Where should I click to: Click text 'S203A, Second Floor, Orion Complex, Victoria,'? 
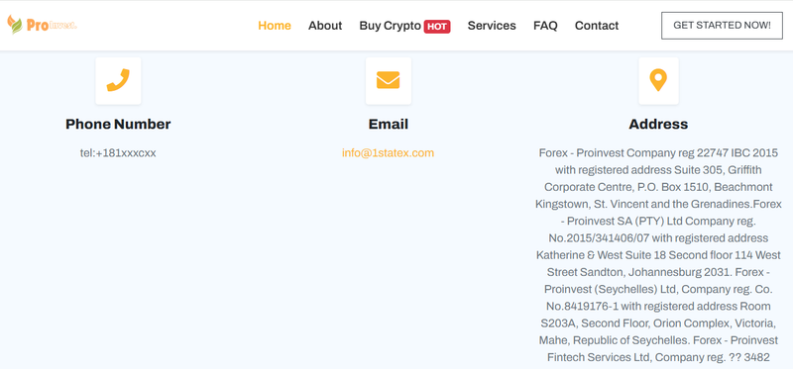[x=658, y=323]
